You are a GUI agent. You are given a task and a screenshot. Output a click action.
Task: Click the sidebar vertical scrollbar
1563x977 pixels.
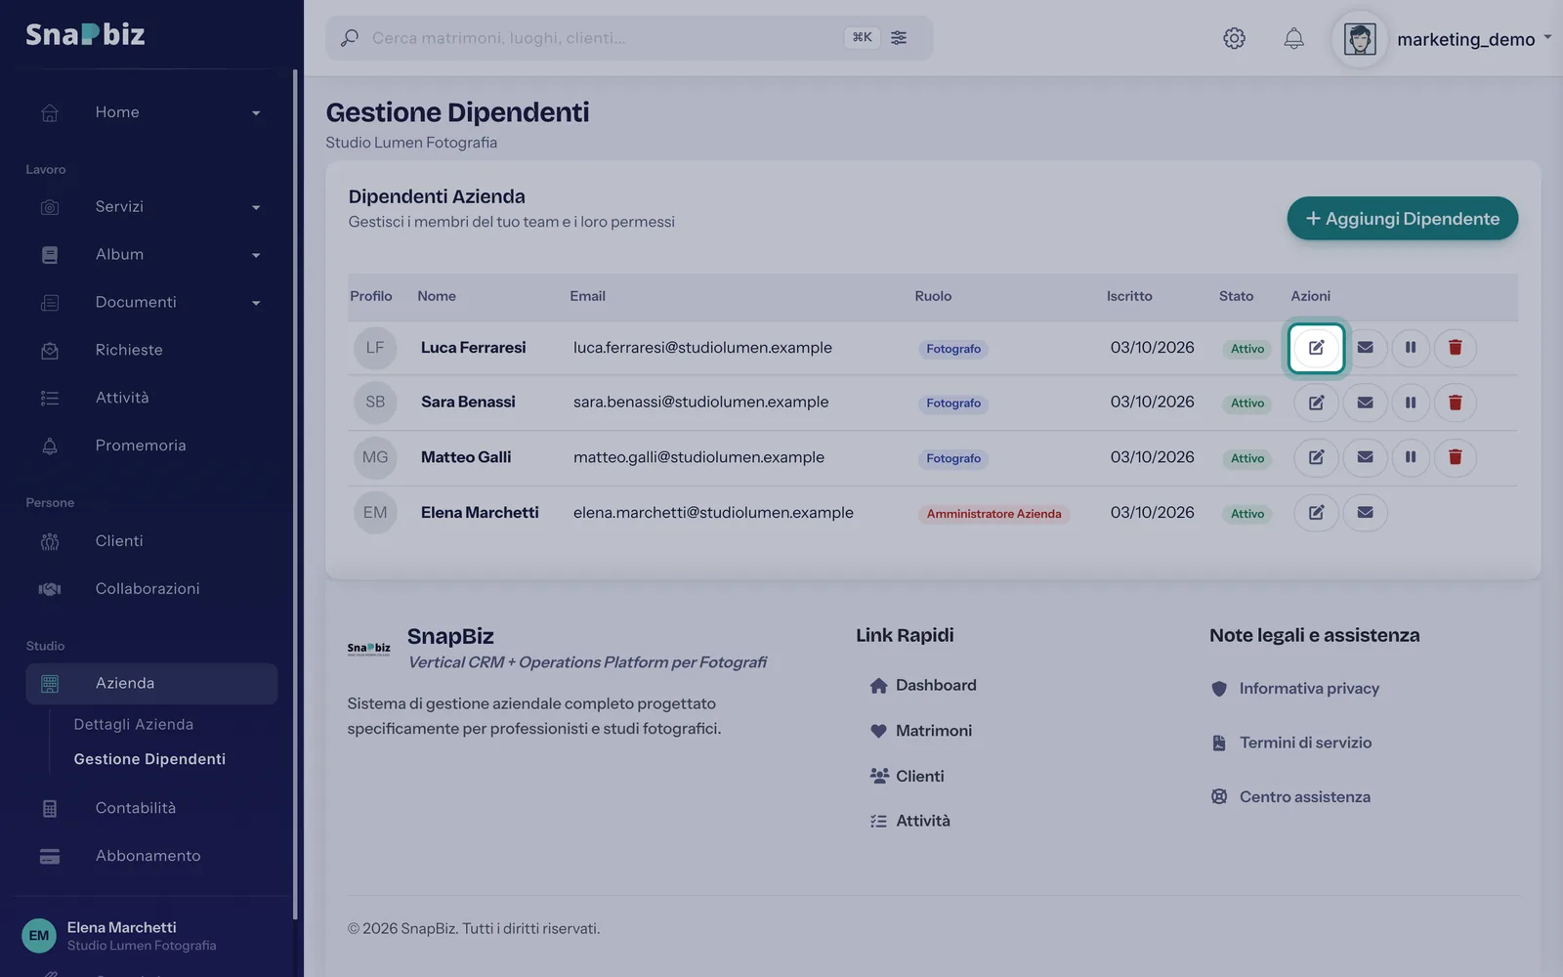pyautogui.click(x=295, y=493)
